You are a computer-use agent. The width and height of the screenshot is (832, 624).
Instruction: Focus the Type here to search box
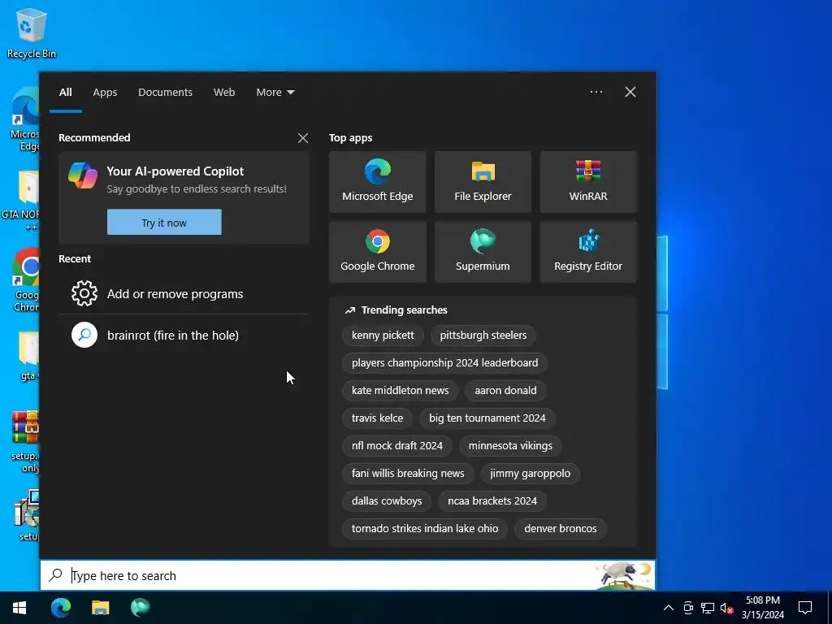tap(348, 575)
